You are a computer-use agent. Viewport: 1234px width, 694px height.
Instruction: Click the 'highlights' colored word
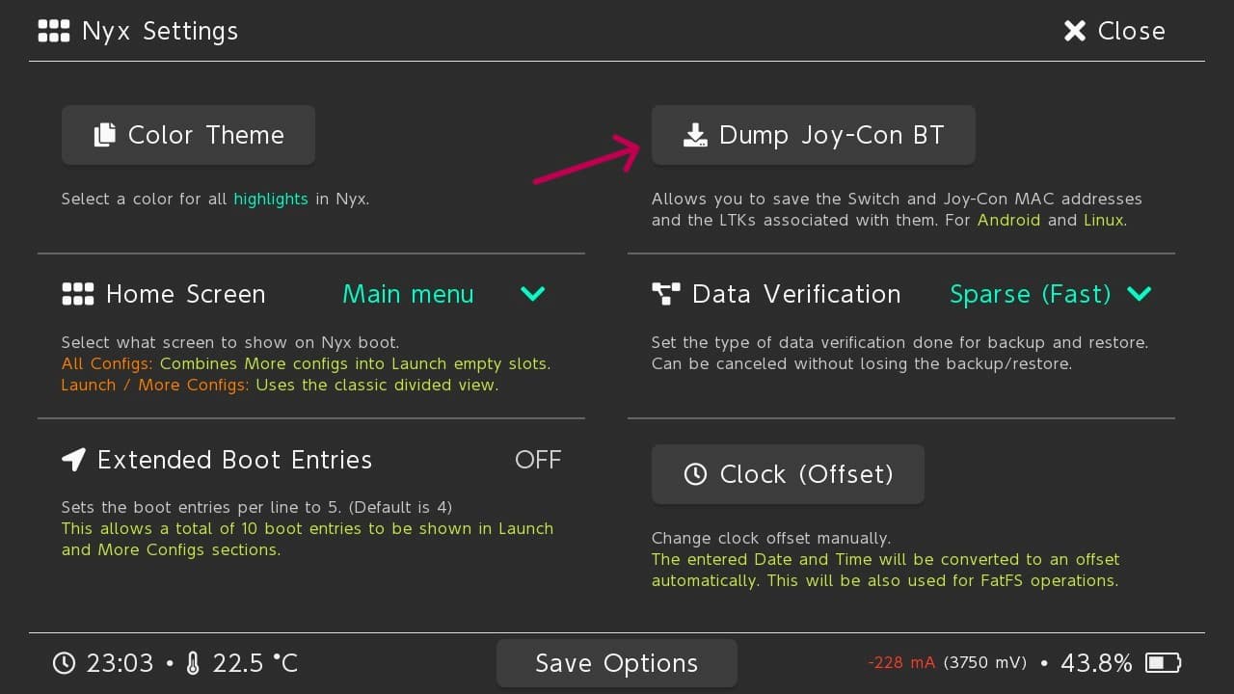(x=271, y=200)
